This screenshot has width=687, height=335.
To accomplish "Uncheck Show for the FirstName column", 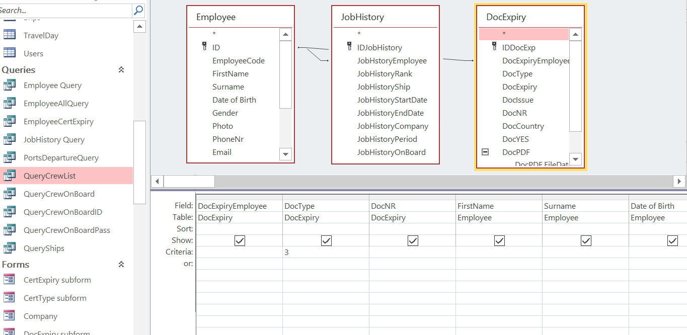I will [499, 241].
